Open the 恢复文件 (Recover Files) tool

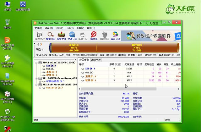[61, 36]
